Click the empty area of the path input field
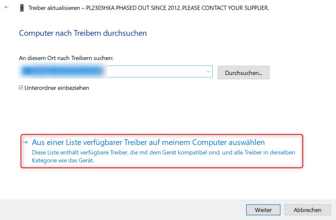Image resolution: width=336 pixels, height=220 pixels. click(x=155, y=71)
